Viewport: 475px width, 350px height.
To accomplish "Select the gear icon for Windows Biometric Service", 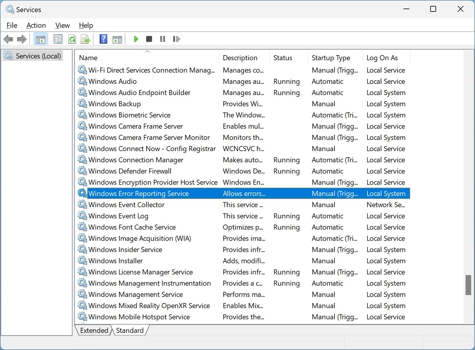I will click(x=83, y=115).
